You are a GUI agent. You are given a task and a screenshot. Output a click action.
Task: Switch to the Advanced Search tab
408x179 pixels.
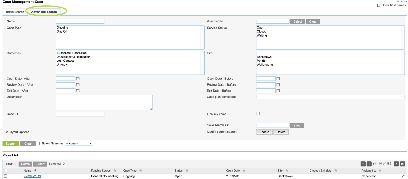point(44,12)
